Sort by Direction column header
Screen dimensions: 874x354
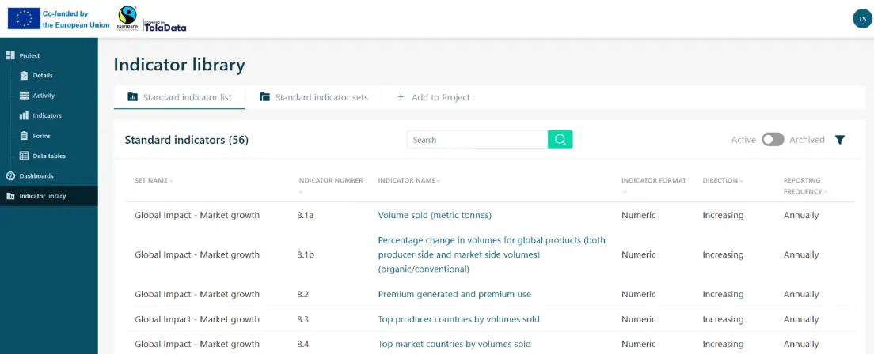[723, 181]
